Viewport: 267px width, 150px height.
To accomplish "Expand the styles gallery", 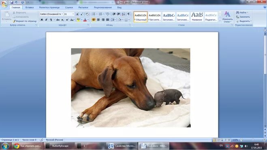I will coord(220,21).
